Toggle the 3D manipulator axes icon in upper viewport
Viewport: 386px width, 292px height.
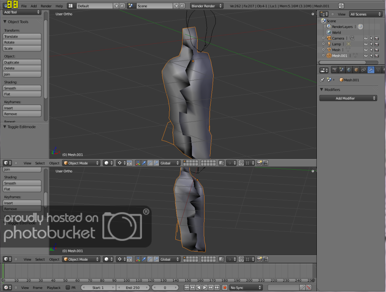click(x=138, y=163)
